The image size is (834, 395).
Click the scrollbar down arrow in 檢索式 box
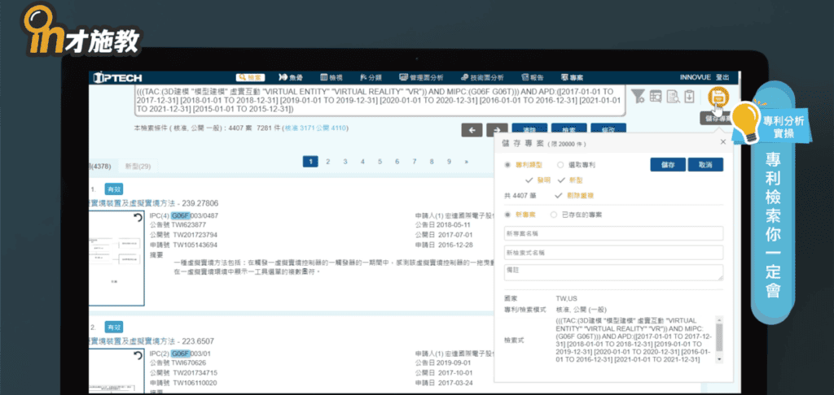point(719,358)
